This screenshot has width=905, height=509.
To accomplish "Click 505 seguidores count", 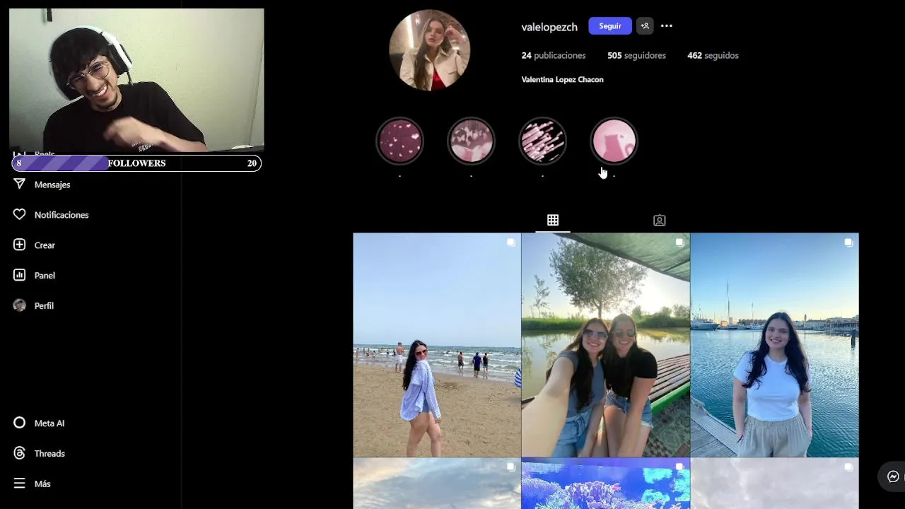I will (636, 55).
